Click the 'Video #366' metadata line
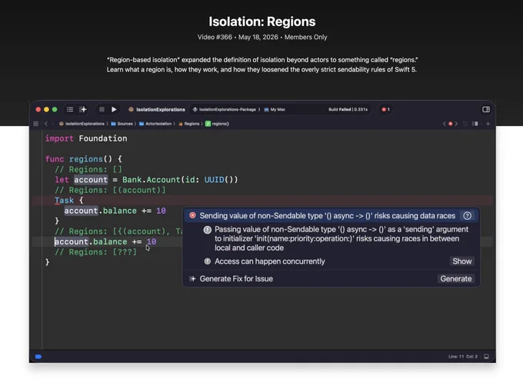The height and width of the screenshot is (386, 523). tap(261, 37)
